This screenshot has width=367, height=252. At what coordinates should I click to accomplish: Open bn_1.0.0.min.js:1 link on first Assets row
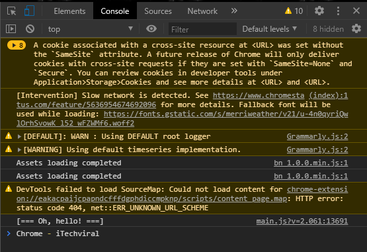[311, 163]
